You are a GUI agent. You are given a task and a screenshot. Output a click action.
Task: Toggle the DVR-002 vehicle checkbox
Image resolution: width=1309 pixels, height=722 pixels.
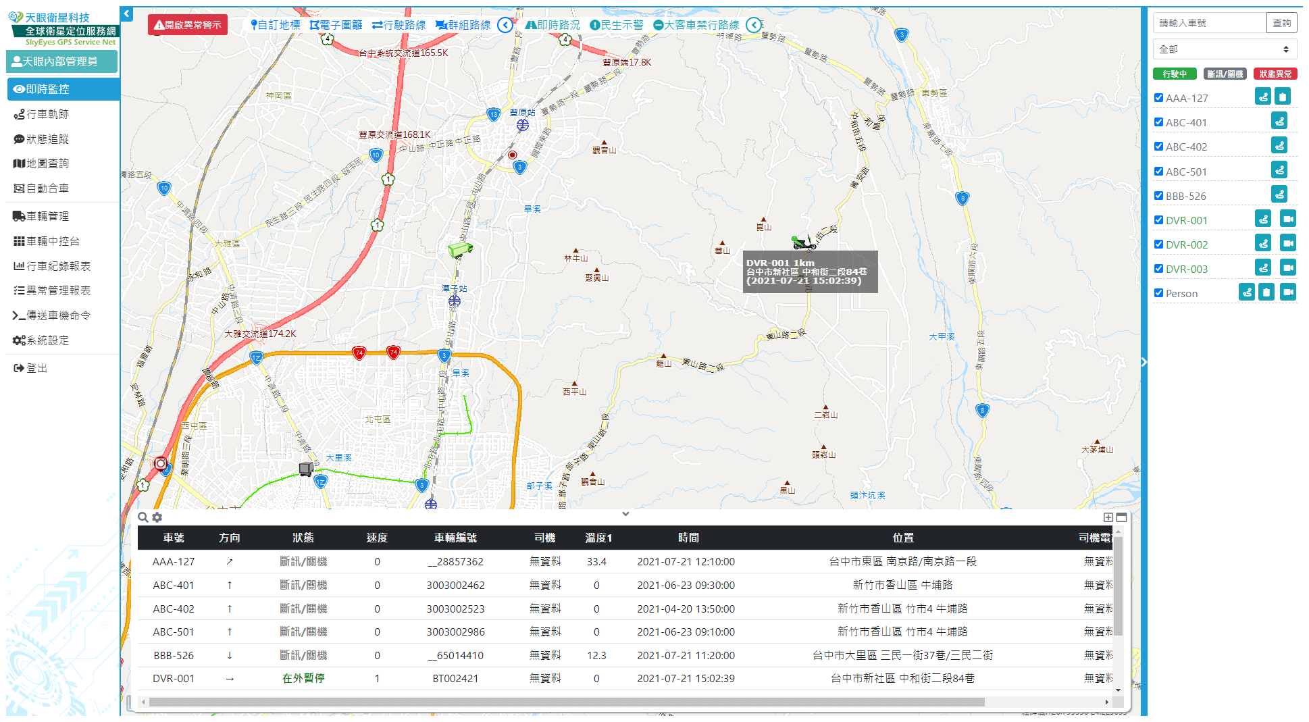(1159, 244)
